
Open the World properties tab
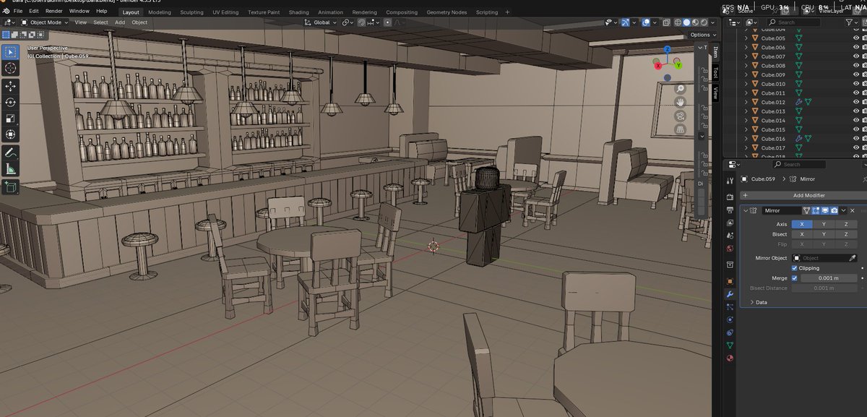730,249
